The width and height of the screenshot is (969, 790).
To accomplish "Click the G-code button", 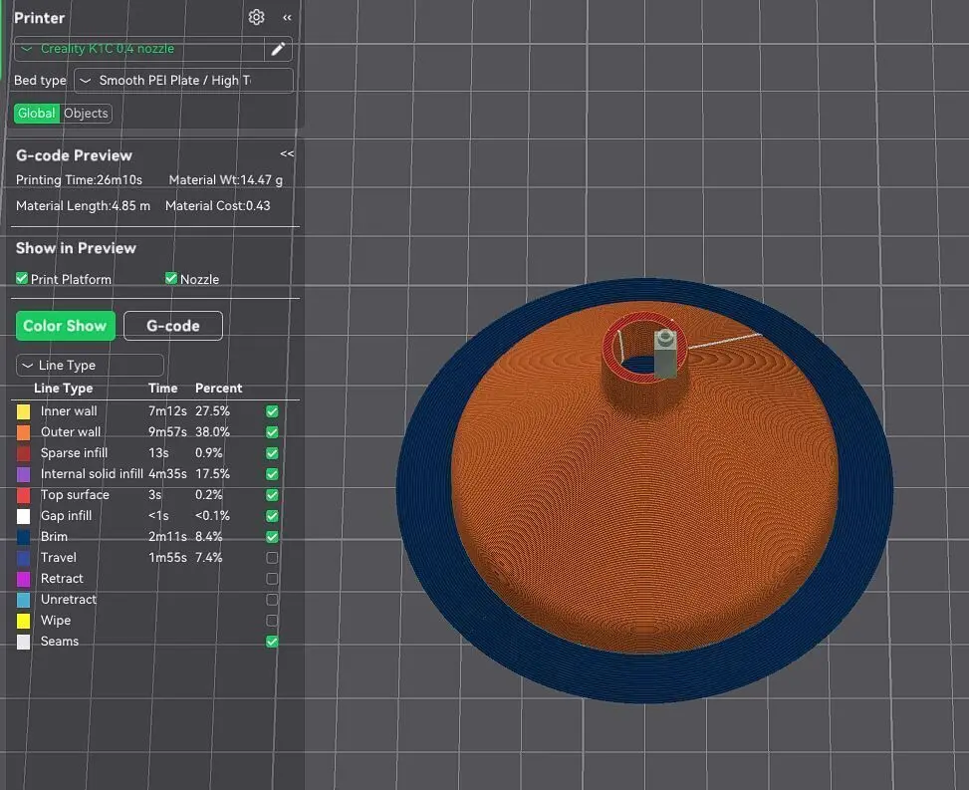I will click(173, 326).
